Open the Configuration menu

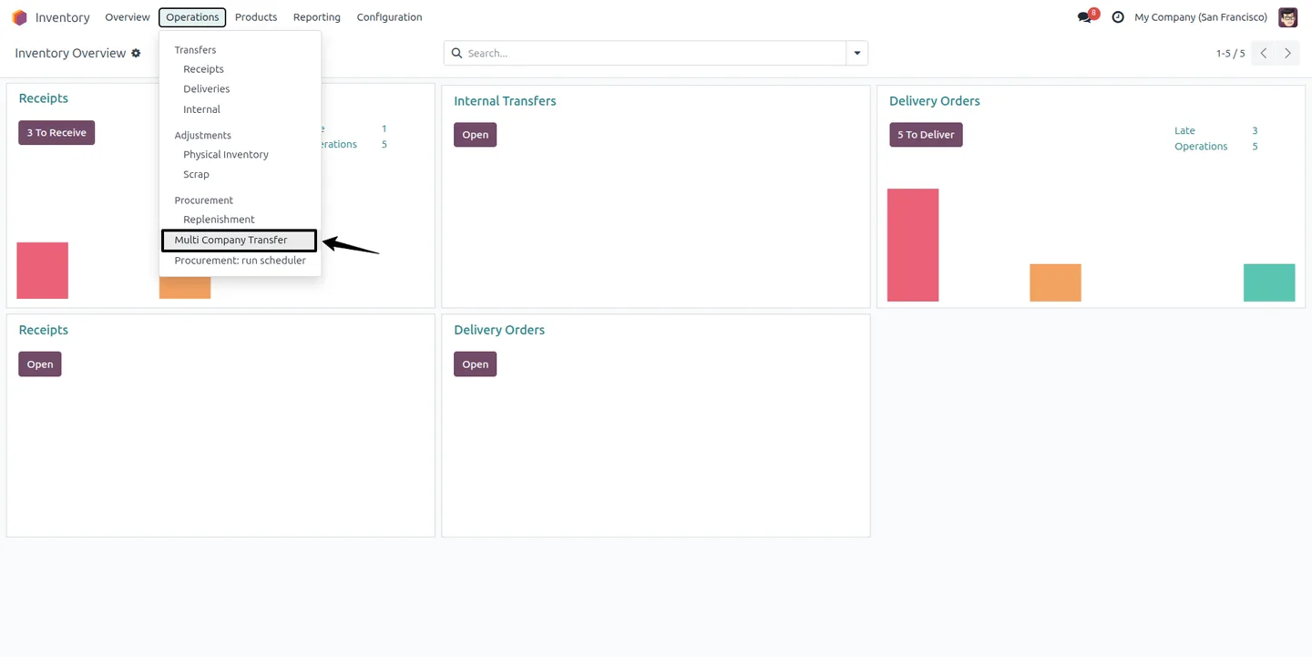[389, 17]
